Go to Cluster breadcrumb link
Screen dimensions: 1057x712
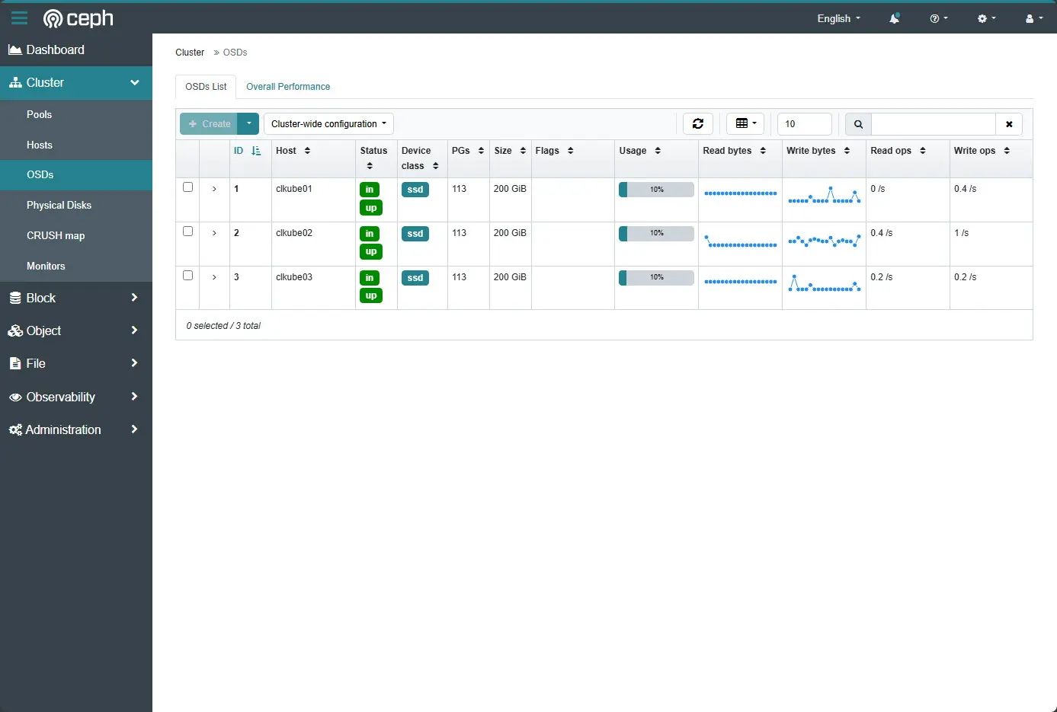[x=190, y=53]
